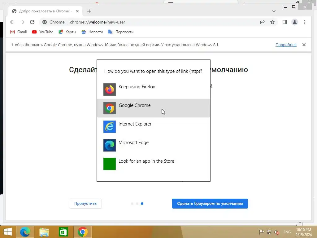Click the first step indicator dot
Viewport: 317px width, 238px height.
coord(132,204)
